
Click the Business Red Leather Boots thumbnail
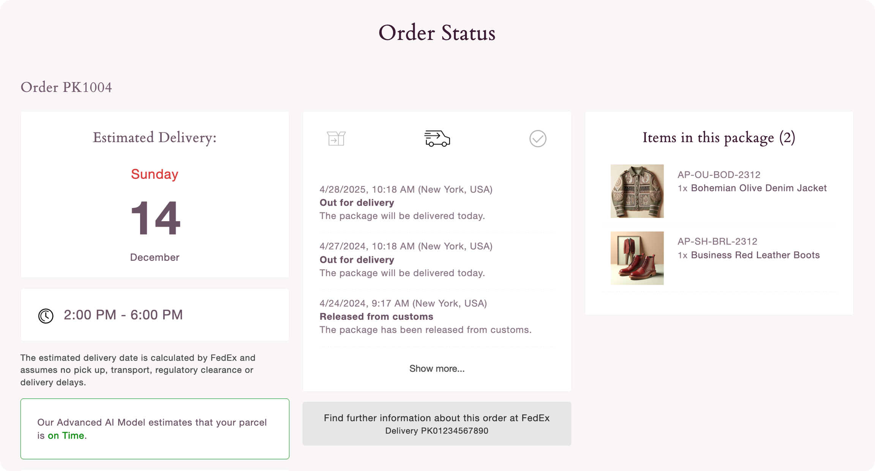click(637, 258)
